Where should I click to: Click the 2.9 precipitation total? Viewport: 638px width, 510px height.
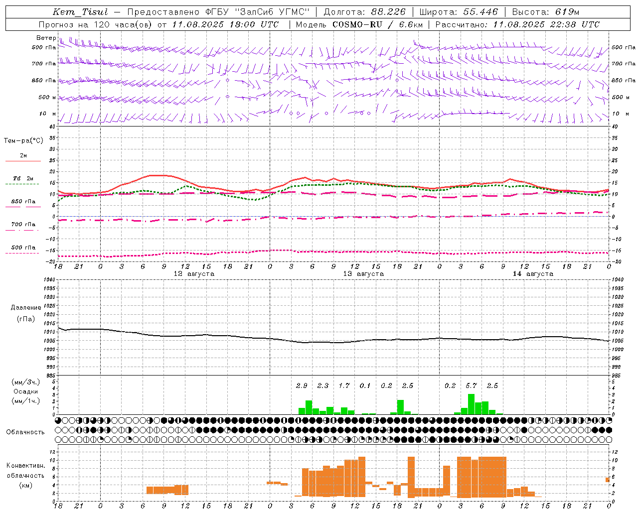pyautogui.click(x=302, y=385)
